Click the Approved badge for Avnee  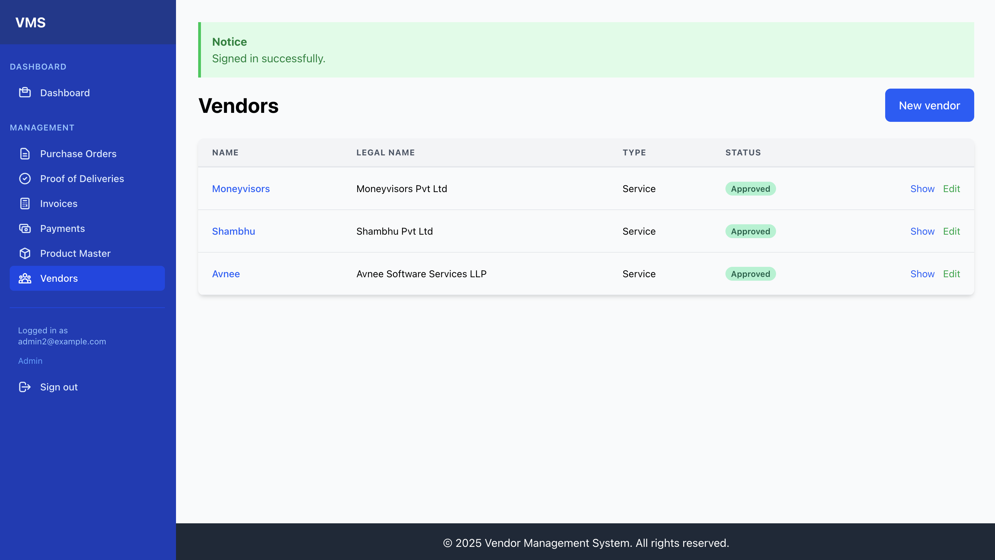[750, 274]
